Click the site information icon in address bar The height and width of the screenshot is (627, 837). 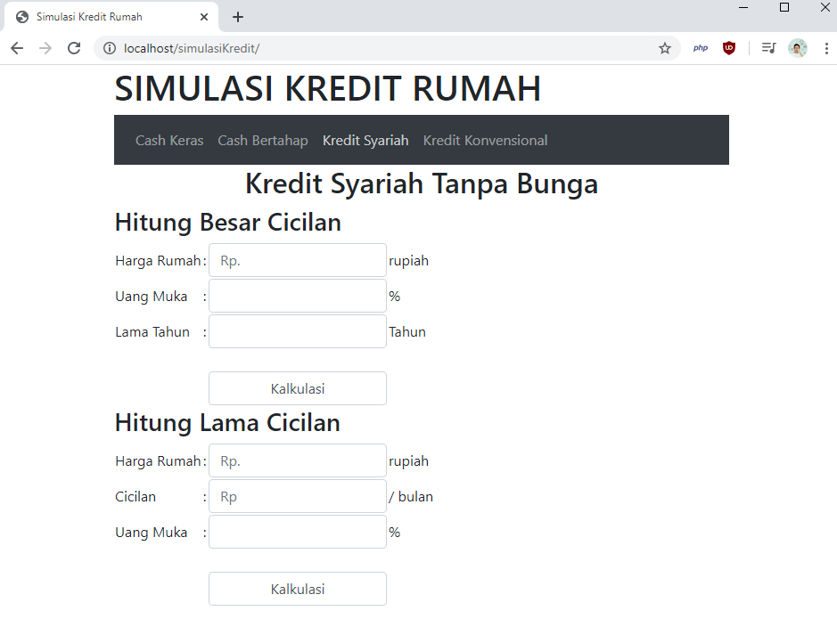coord(109,48)
